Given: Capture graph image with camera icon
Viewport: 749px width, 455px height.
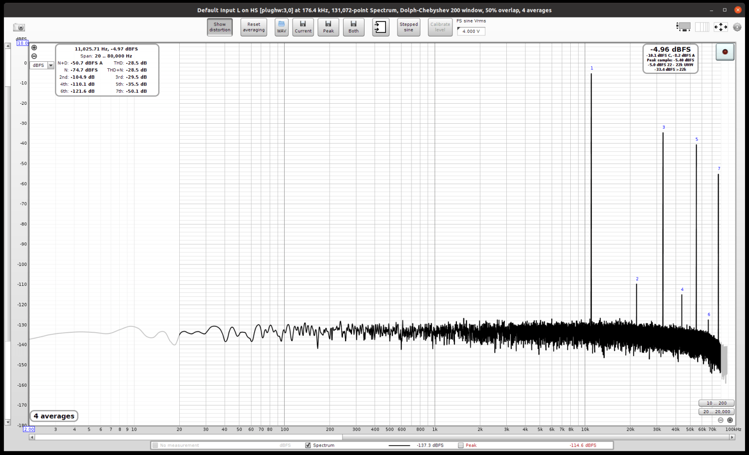Looking at the screenshot, I should click(19, 27).
